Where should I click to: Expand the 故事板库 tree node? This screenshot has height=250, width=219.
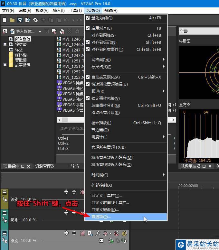click(5, 65)
